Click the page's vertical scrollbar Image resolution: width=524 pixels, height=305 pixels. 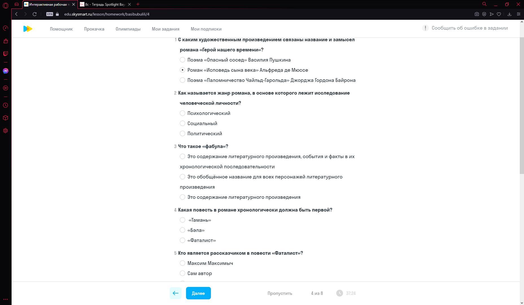click(521, 113)
